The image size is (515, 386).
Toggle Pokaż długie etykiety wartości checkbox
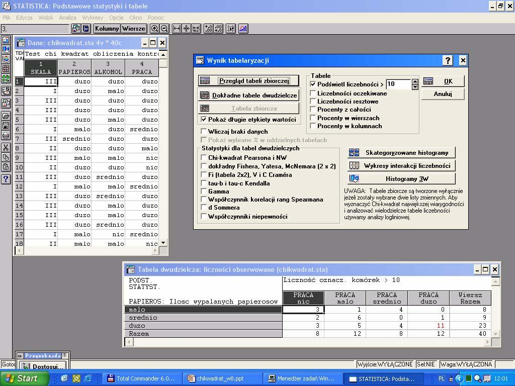[x=204, y=120]
